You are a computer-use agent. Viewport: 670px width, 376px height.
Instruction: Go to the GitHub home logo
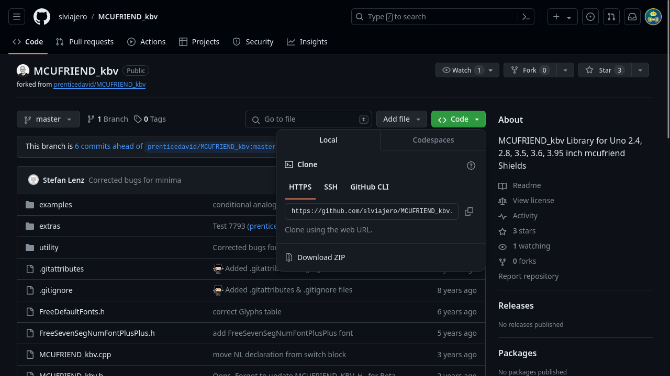pyautogui.click(x=42, y=17)
